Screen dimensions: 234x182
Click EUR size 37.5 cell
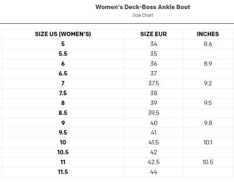153,83
